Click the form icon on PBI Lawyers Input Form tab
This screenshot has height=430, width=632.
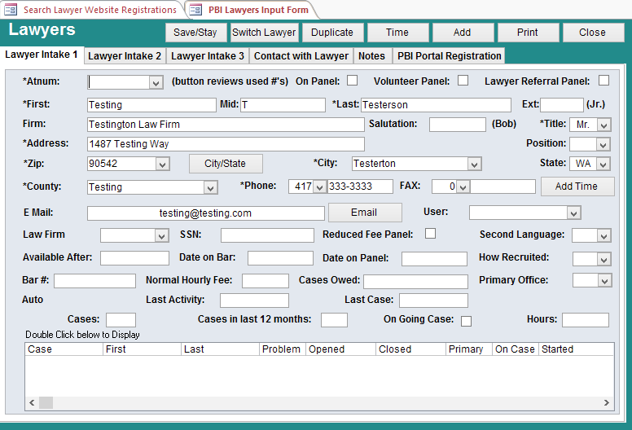[195, 9]
